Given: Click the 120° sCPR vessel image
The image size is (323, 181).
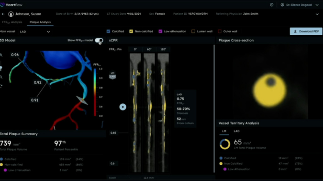Looking at the screenshot, I should (x=163, y=113).
